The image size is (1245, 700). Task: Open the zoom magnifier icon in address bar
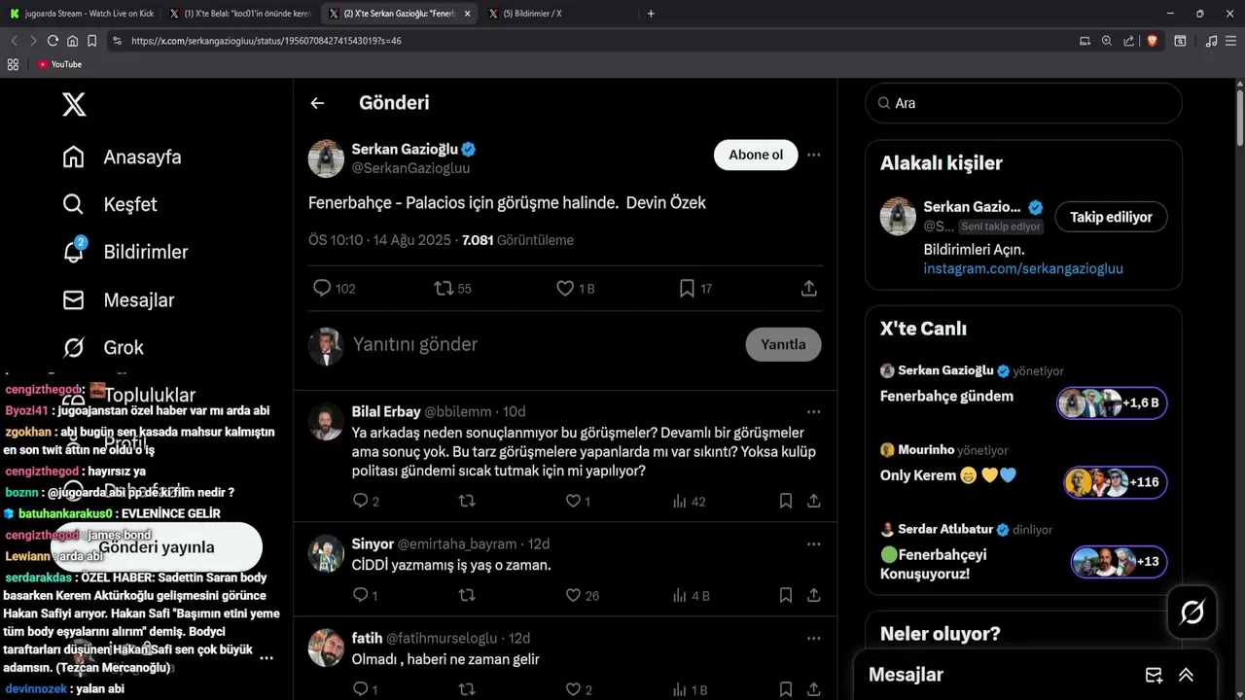click(1106, 41)
